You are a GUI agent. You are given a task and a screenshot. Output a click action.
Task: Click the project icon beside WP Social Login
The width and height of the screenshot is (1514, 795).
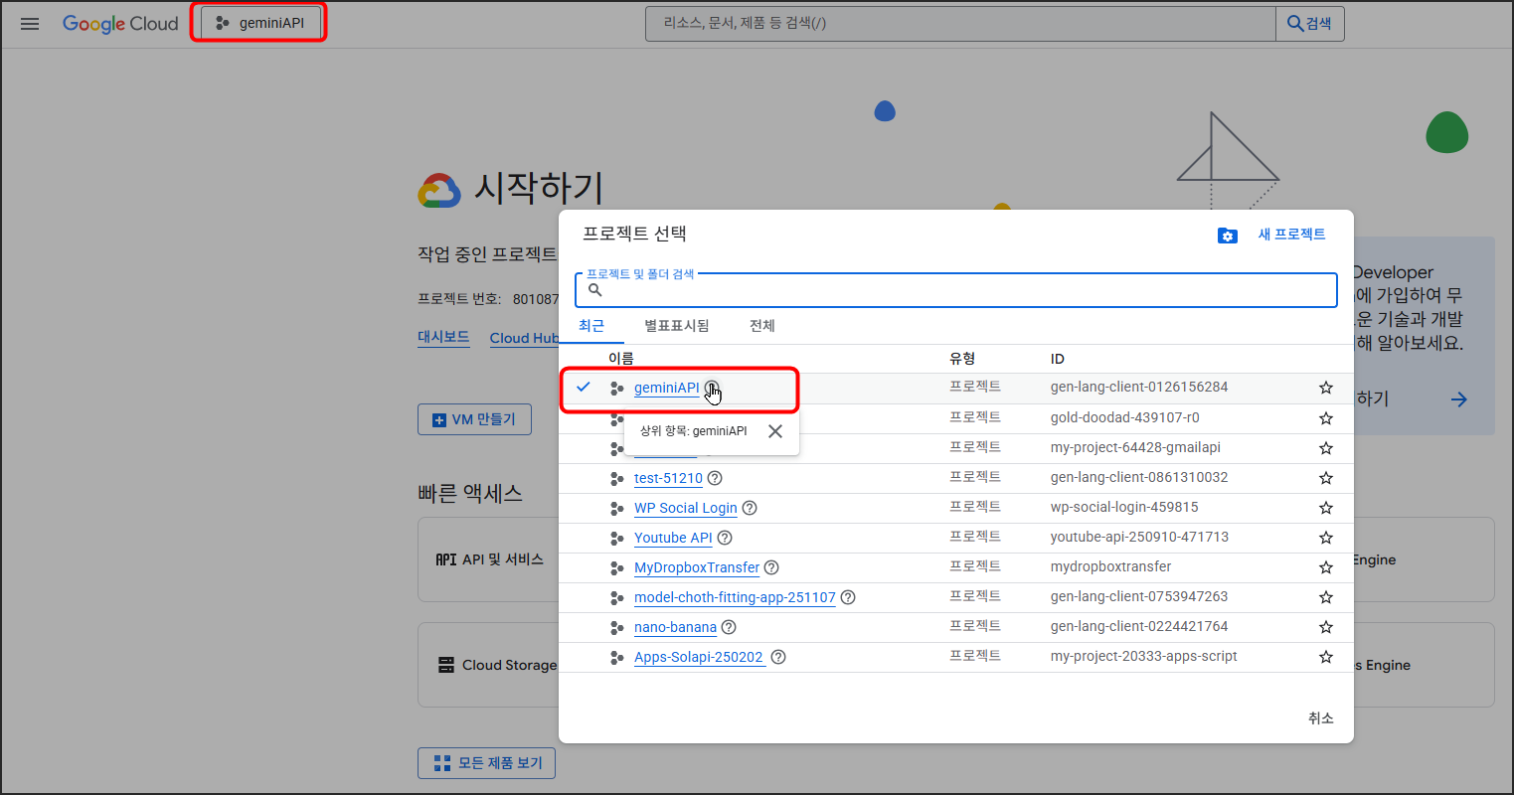(x=616, y=508)
